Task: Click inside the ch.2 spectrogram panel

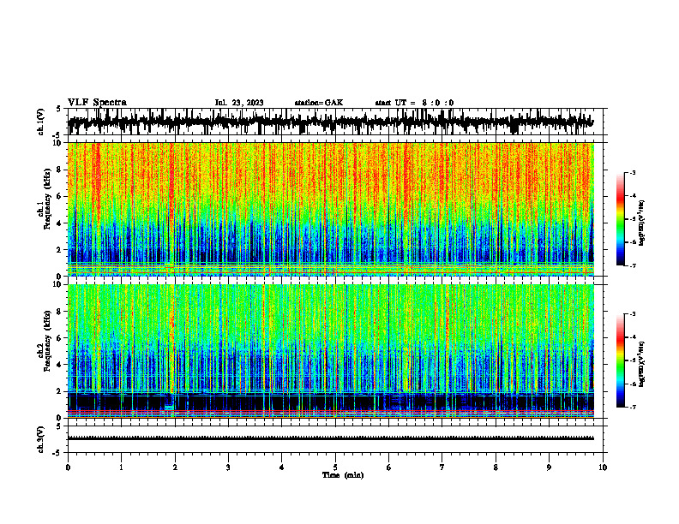Action: 330,351
